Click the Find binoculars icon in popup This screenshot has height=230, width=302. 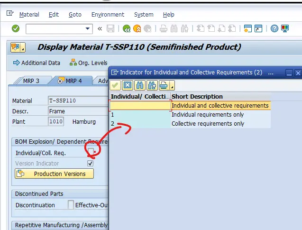(x=140, y=85)
